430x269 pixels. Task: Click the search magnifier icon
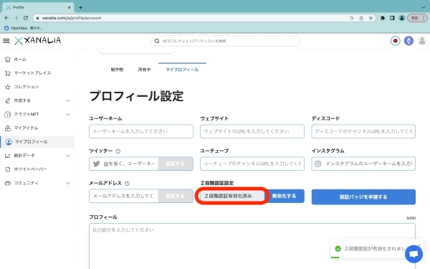click(x=157, y=41)
